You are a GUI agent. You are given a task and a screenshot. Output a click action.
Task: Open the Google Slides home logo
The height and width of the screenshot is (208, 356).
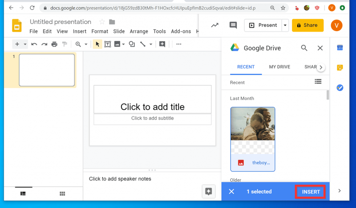point(17,25)
